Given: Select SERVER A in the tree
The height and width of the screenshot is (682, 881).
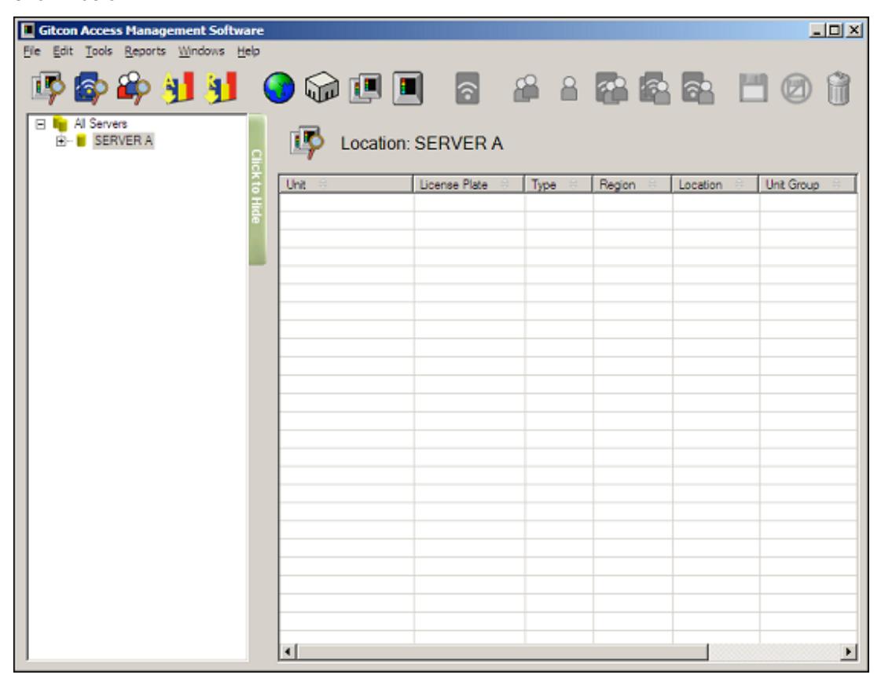Looking at the screenshot, I should (123, 141).
